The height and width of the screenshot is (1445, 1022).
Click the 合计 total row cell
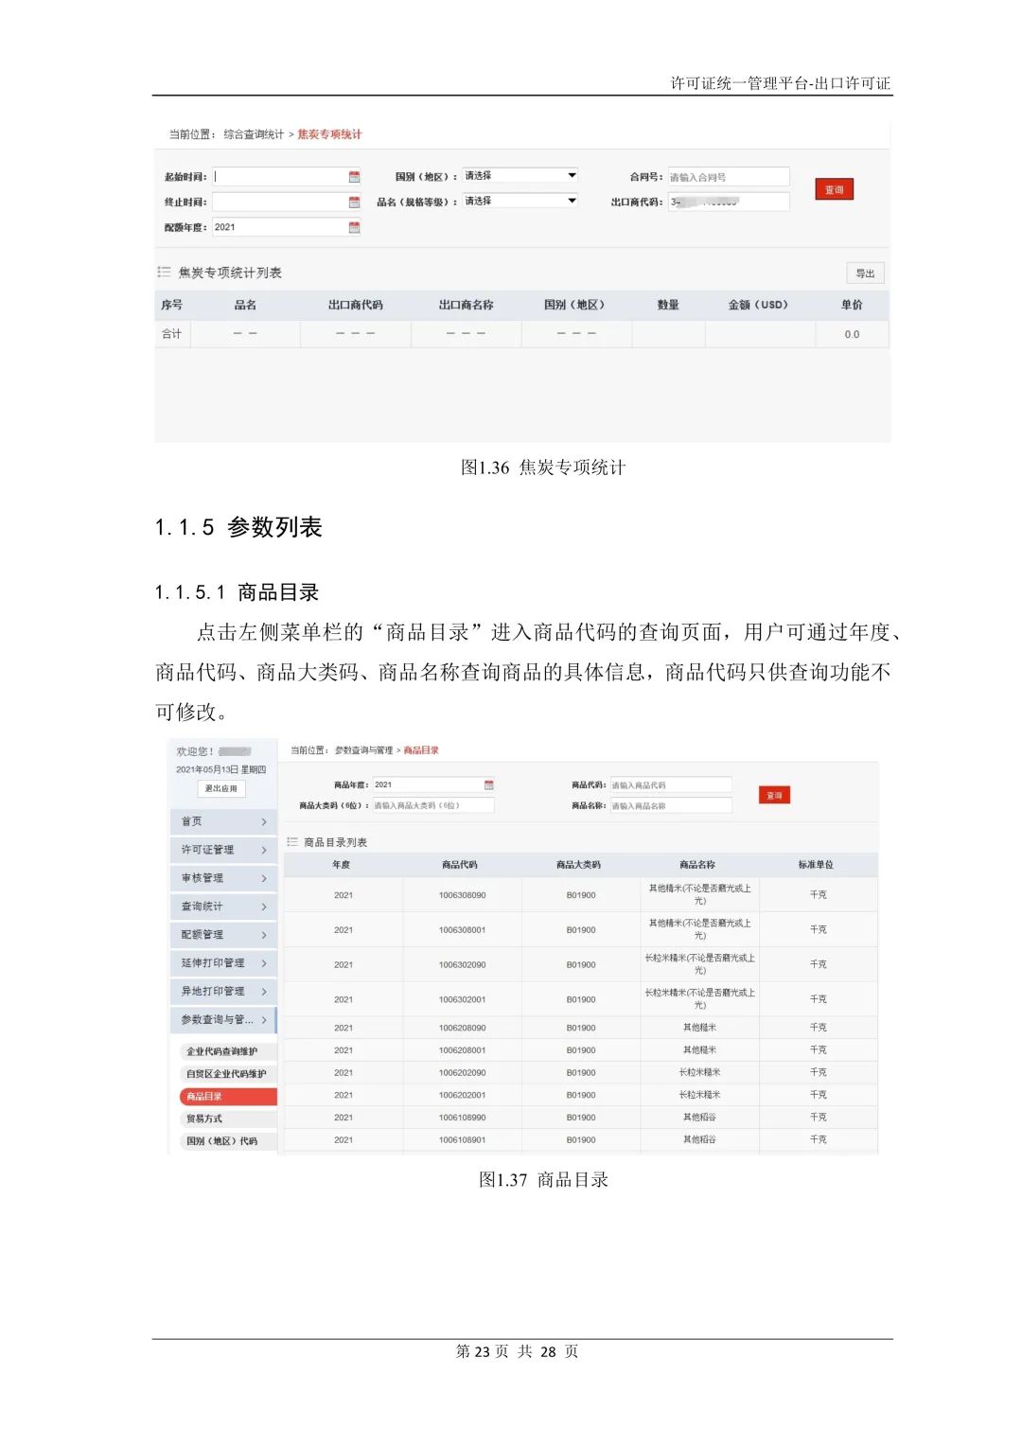171,334
